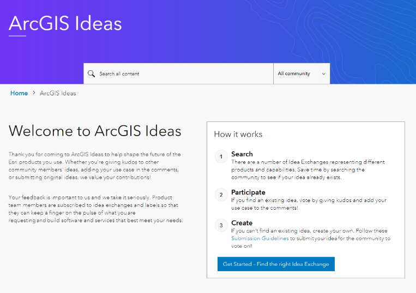Click the 'Your feedback is important' paragraph
Viewport: 416px width, 293px height.
[x=96, y=209]
